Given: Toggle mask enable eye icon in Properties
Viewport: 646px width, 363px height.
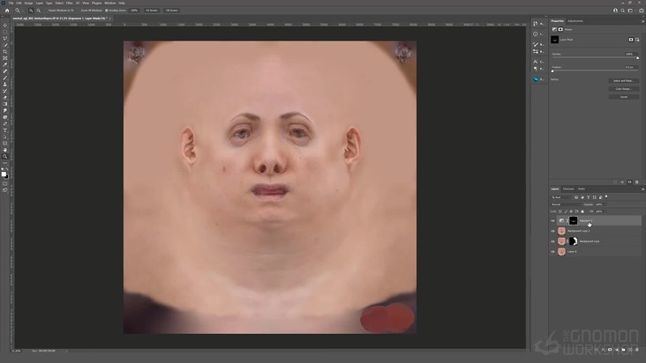Looking at the screenshot, I should 629,182.
